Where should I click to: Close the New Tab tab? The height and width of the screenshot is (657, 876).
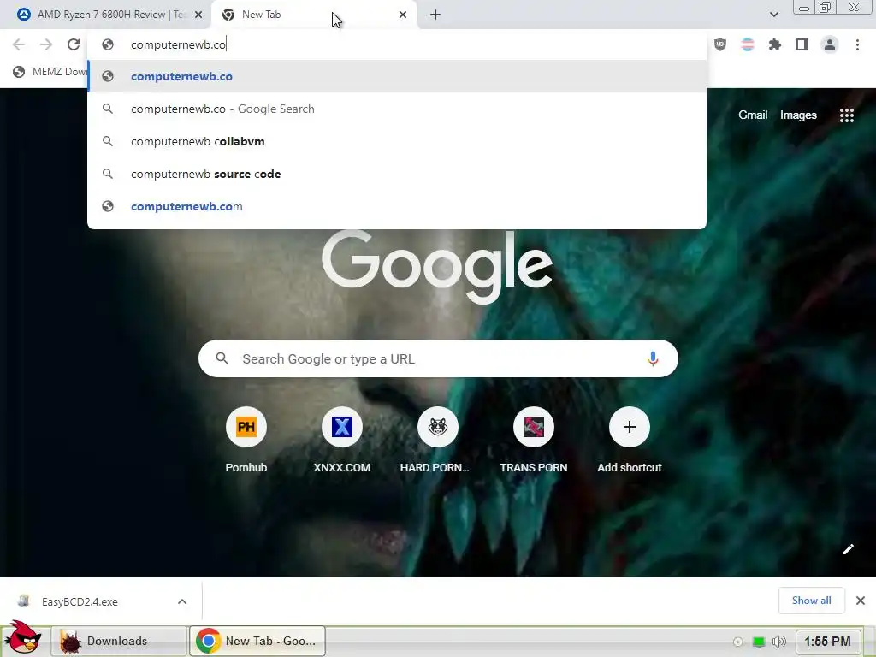pos(403,15)
